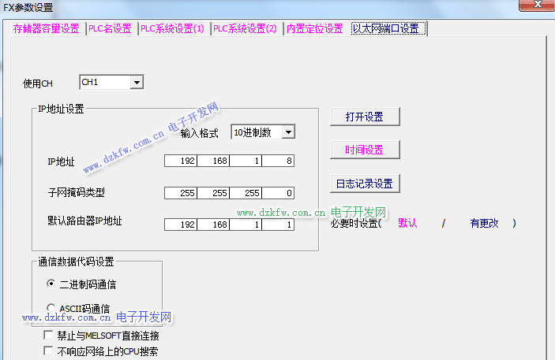Click the 打开设置 button
The width and height of the screenshot is (555, 360).
[x=364, y=117]
